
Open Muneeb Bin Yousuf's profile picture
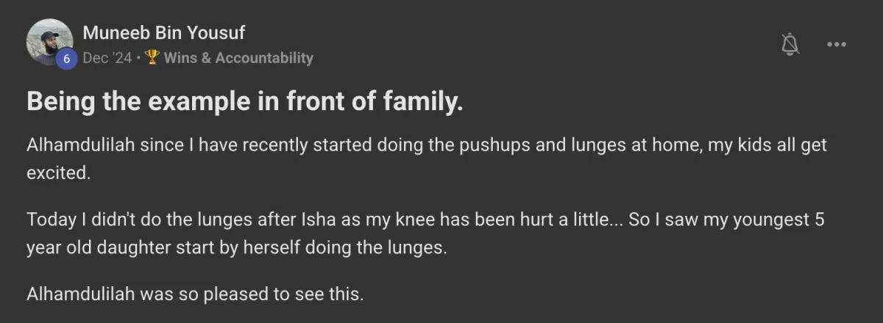[x=49, y=40]
